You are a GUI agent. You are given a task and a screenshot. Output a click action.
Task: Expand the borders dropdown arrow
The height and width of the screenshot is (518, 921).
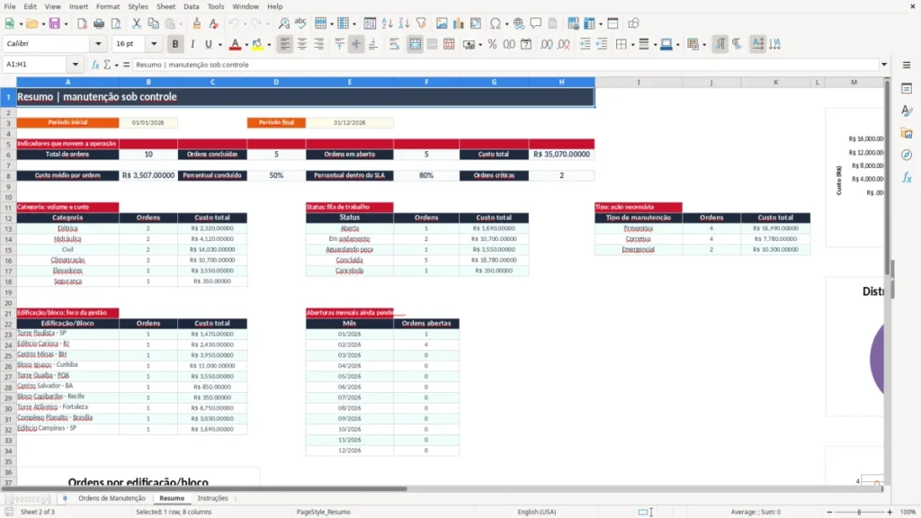632,45
